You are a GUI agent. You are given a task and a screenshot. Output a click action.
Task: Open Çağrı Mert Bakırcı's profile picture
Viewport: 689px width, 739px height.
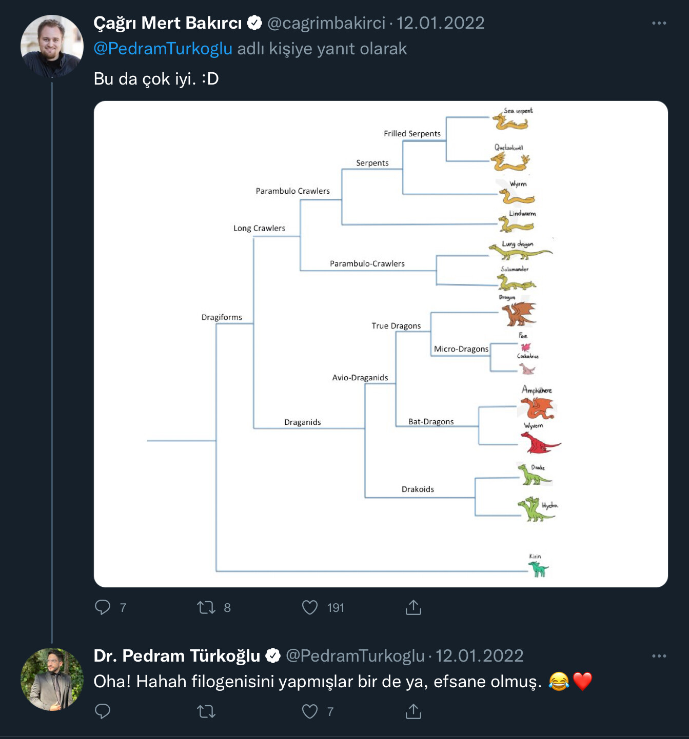coord(52,46)
